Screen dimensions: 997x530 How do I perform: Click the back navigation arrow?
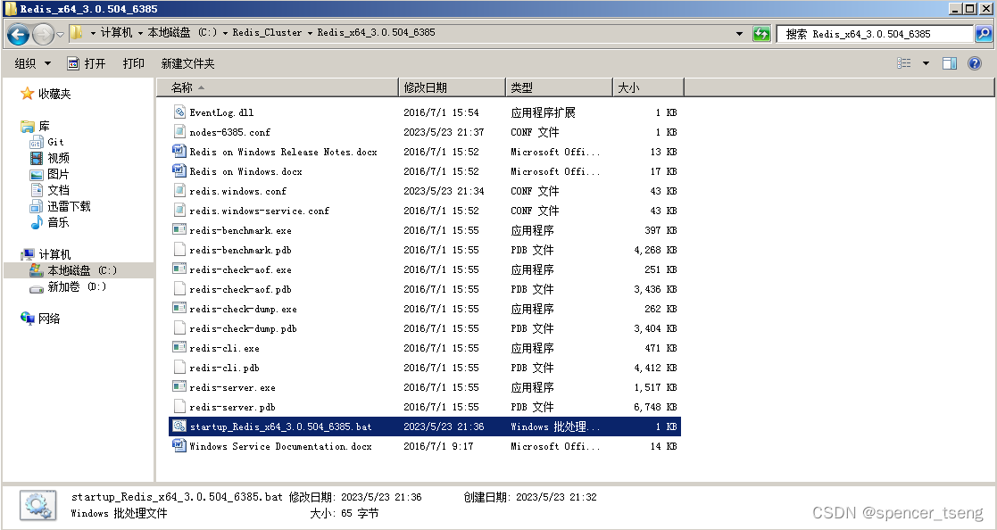coord(18,33)
